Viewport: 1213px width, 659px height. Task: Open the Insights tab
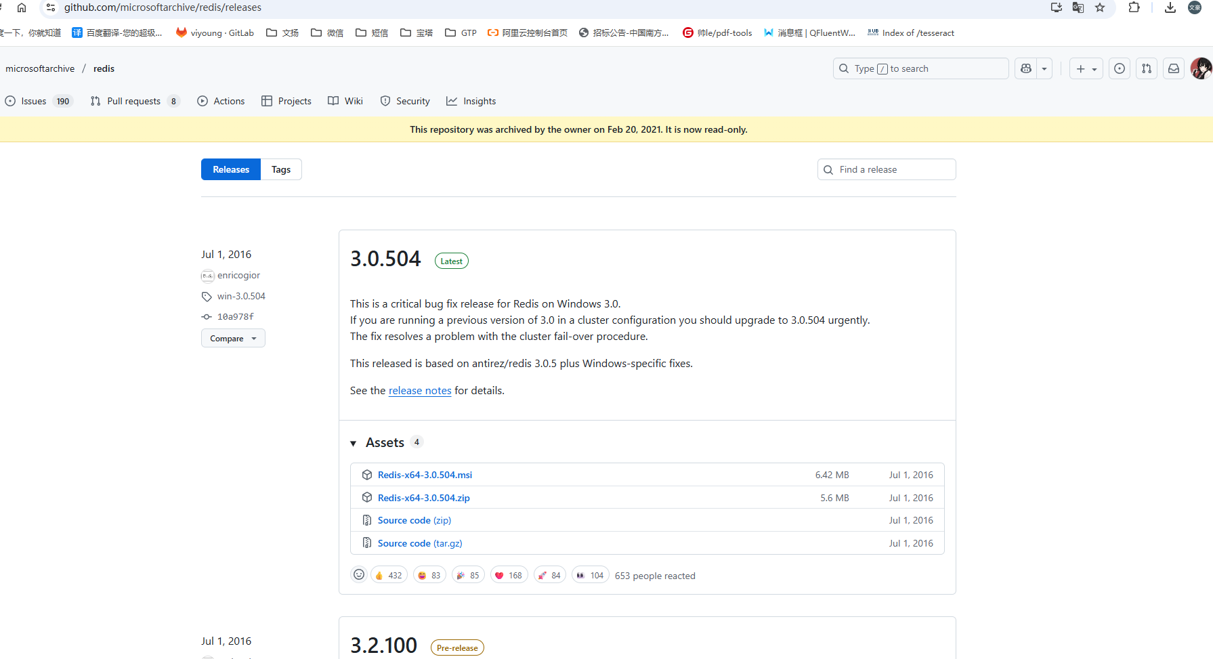click(471, 101)
